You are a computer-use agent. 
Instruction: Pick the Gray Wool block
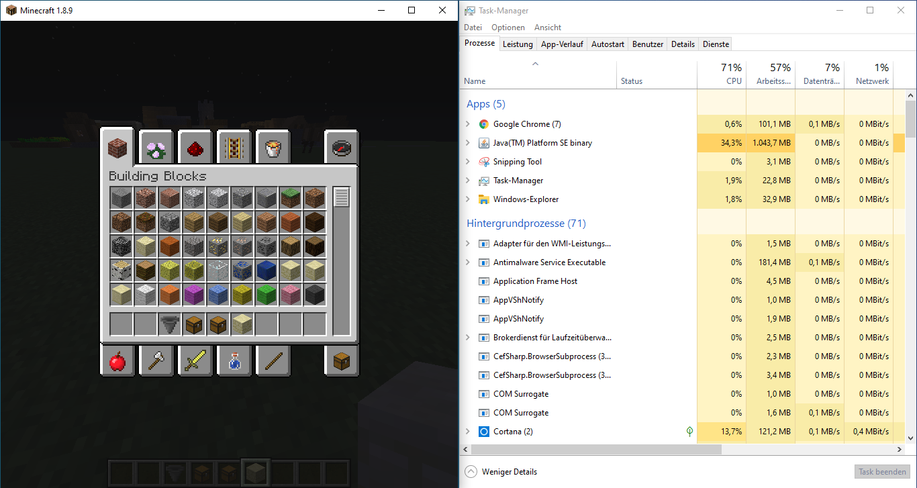pyautogui.click(x=315, y=295)
